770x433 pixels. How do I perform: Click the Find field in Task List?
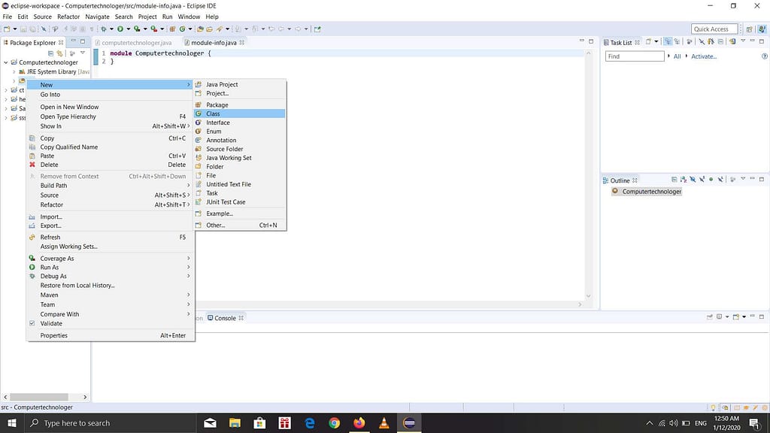pos(635,56)
